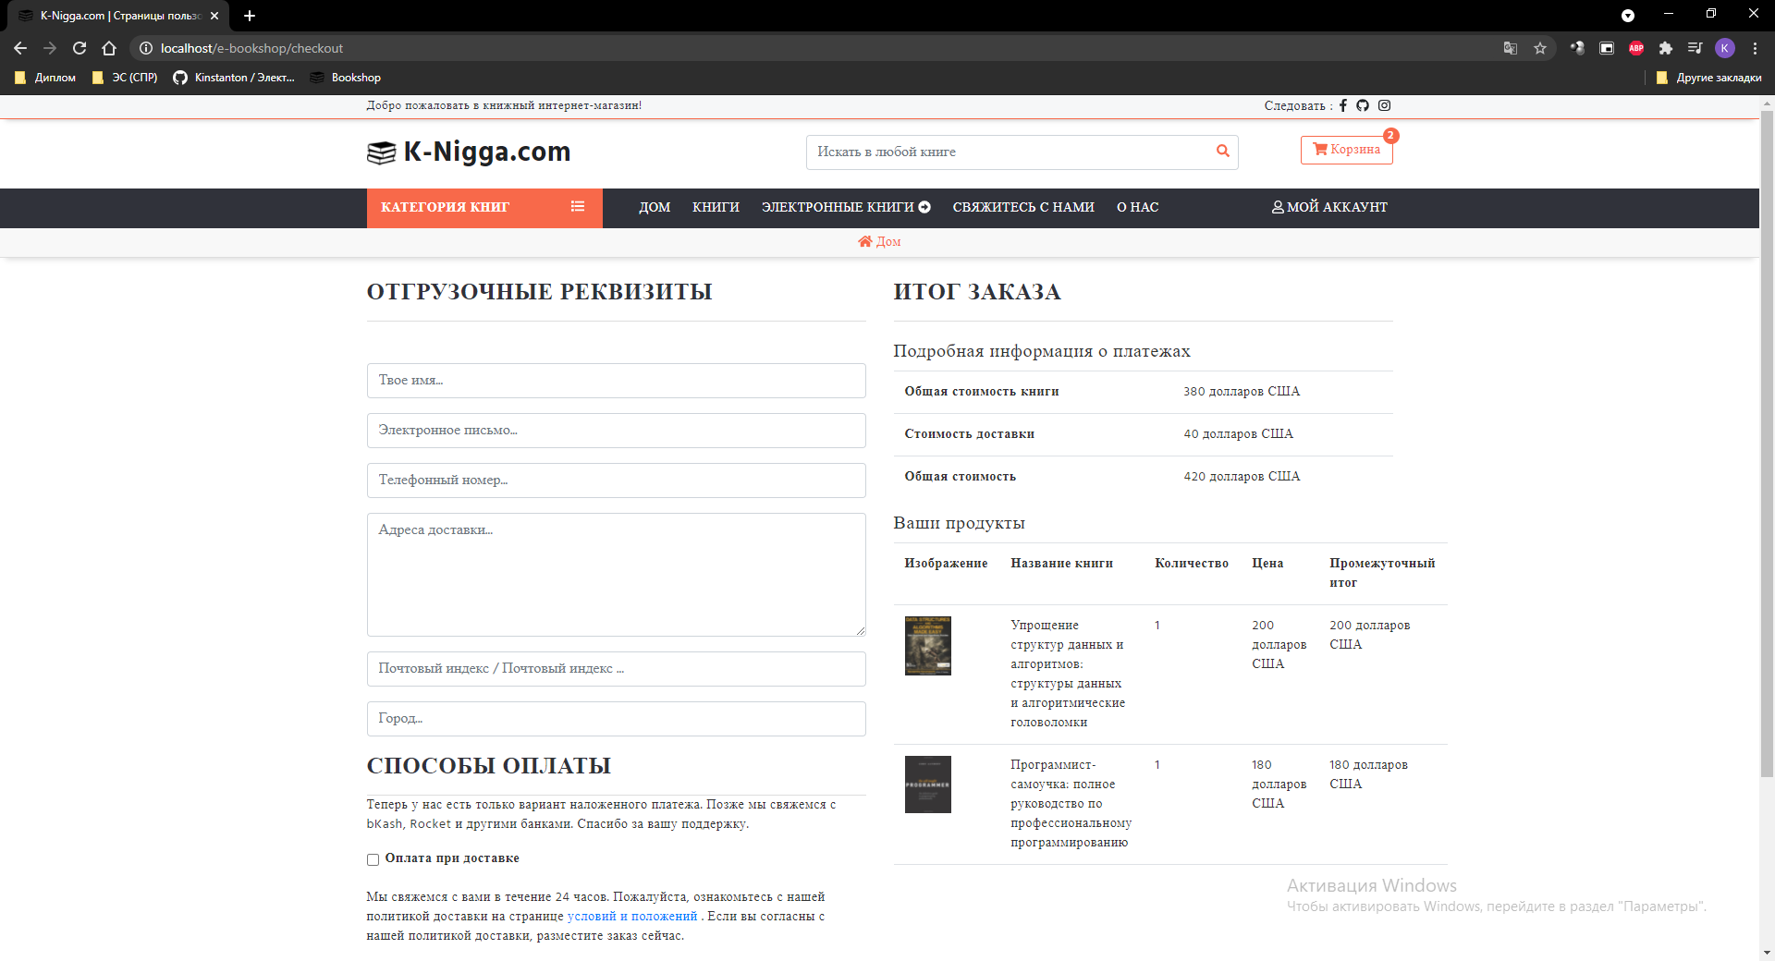Focus the Электронное письмо field
The height and width of the screenshot is (961, 1775).
617,431
